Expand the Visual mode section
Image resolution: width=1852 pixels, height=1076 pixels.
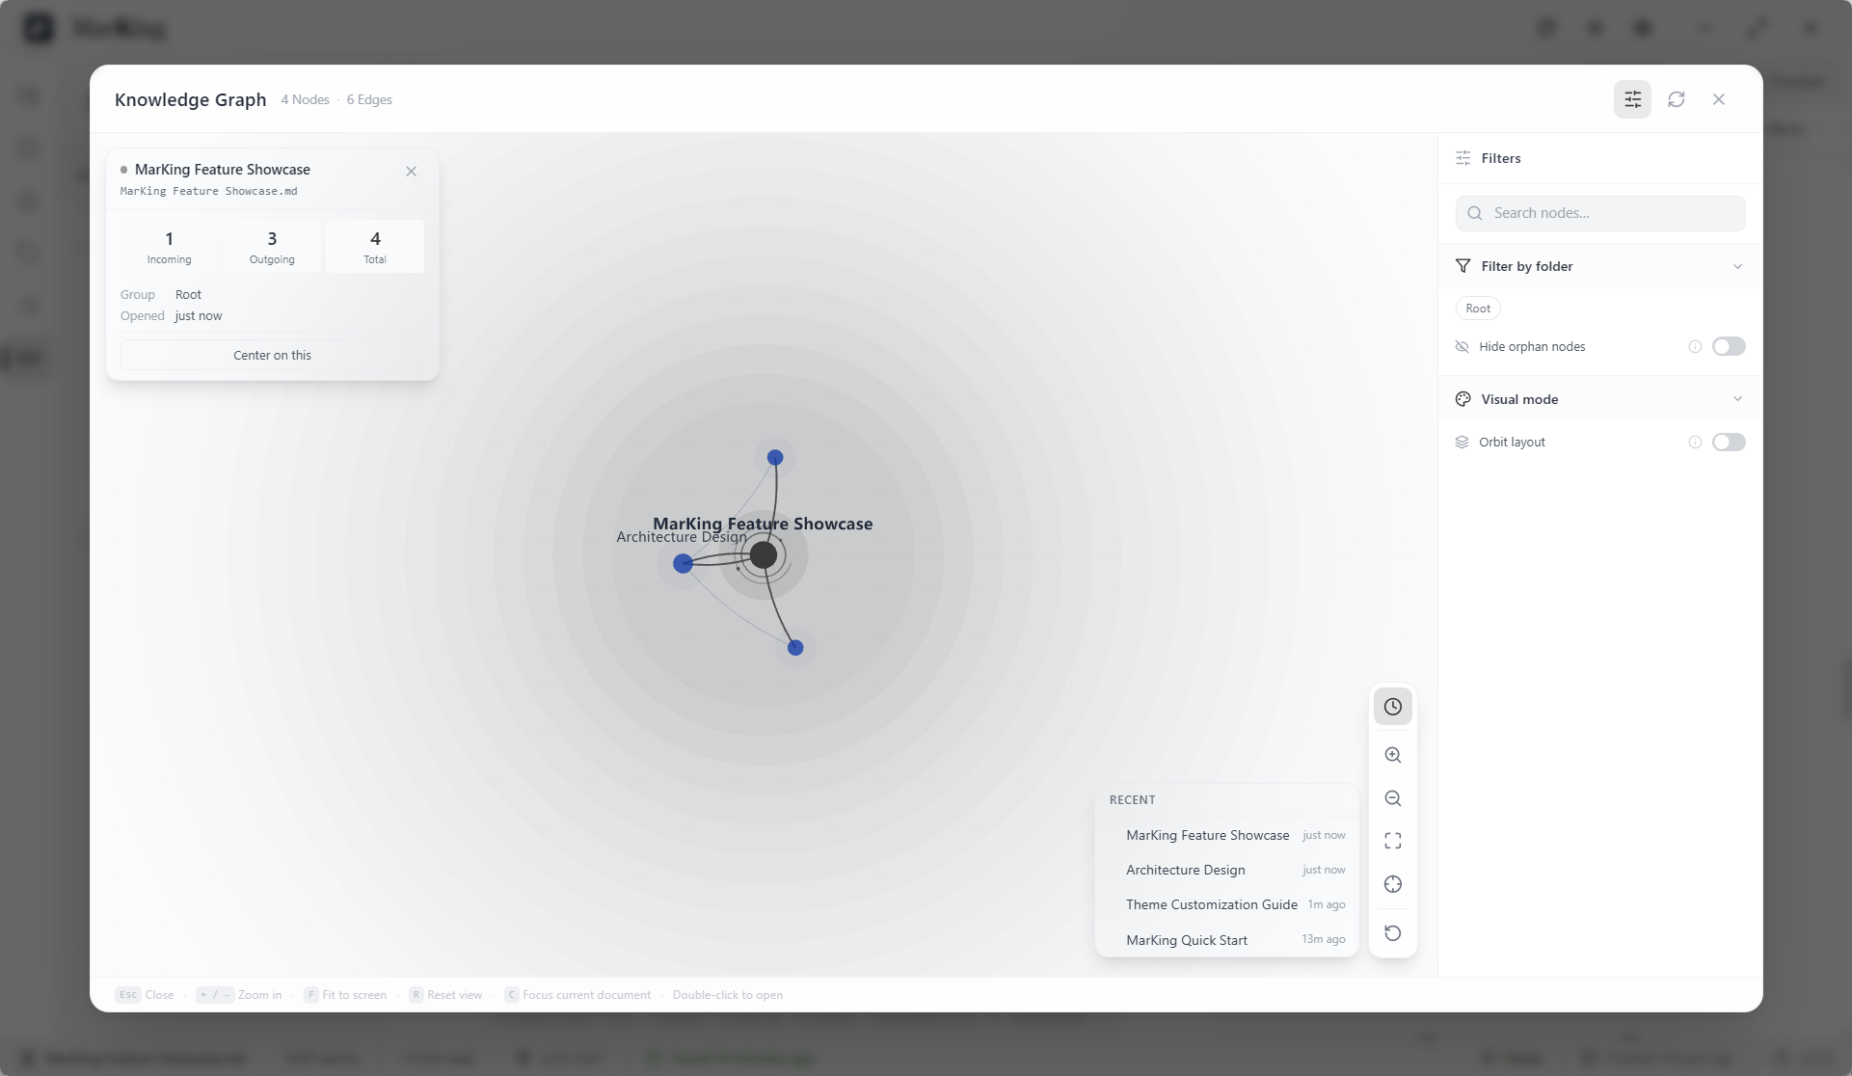tap(1738, 398)
